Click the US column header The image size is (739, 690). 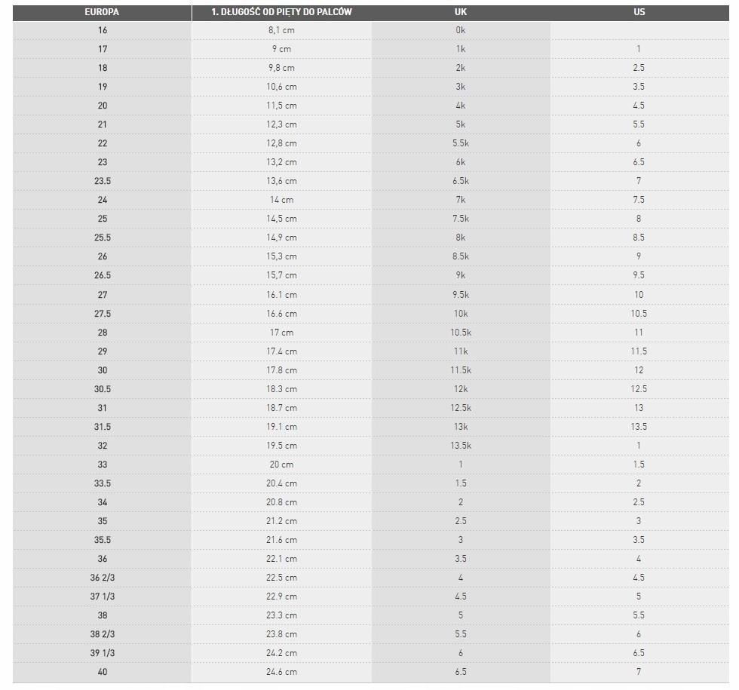coord(639,12)
